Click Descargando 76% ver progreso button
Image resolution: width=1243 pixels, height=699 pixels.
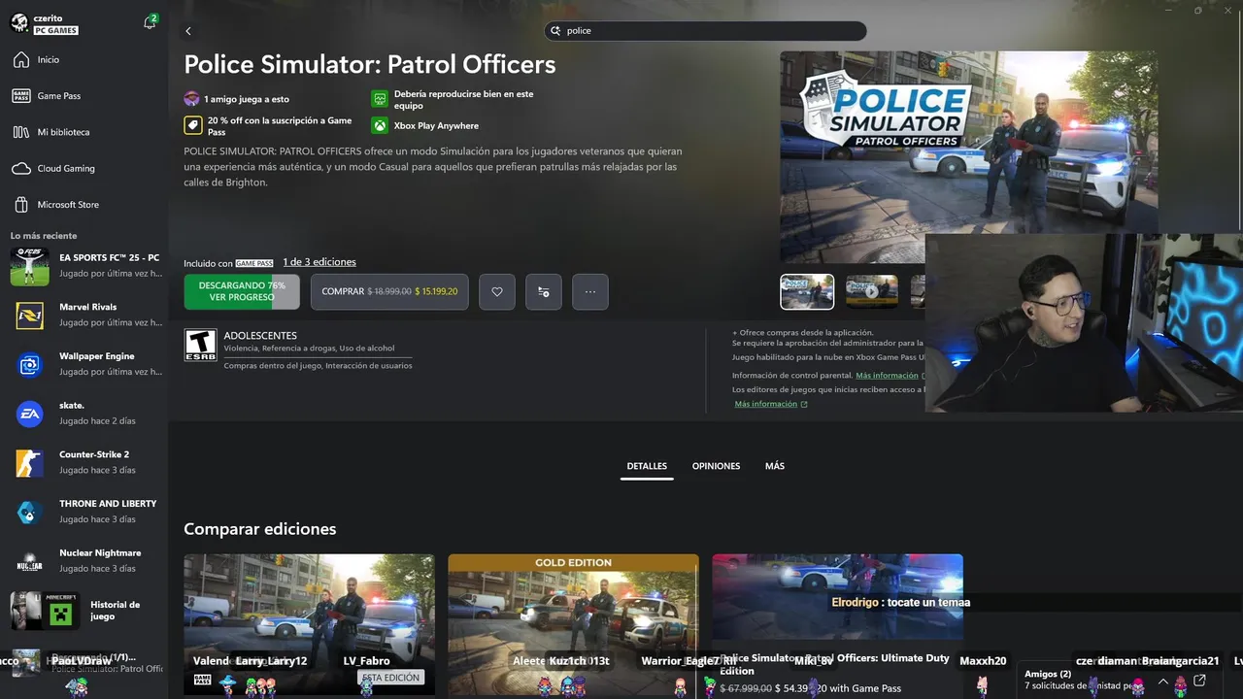point(242,291)
